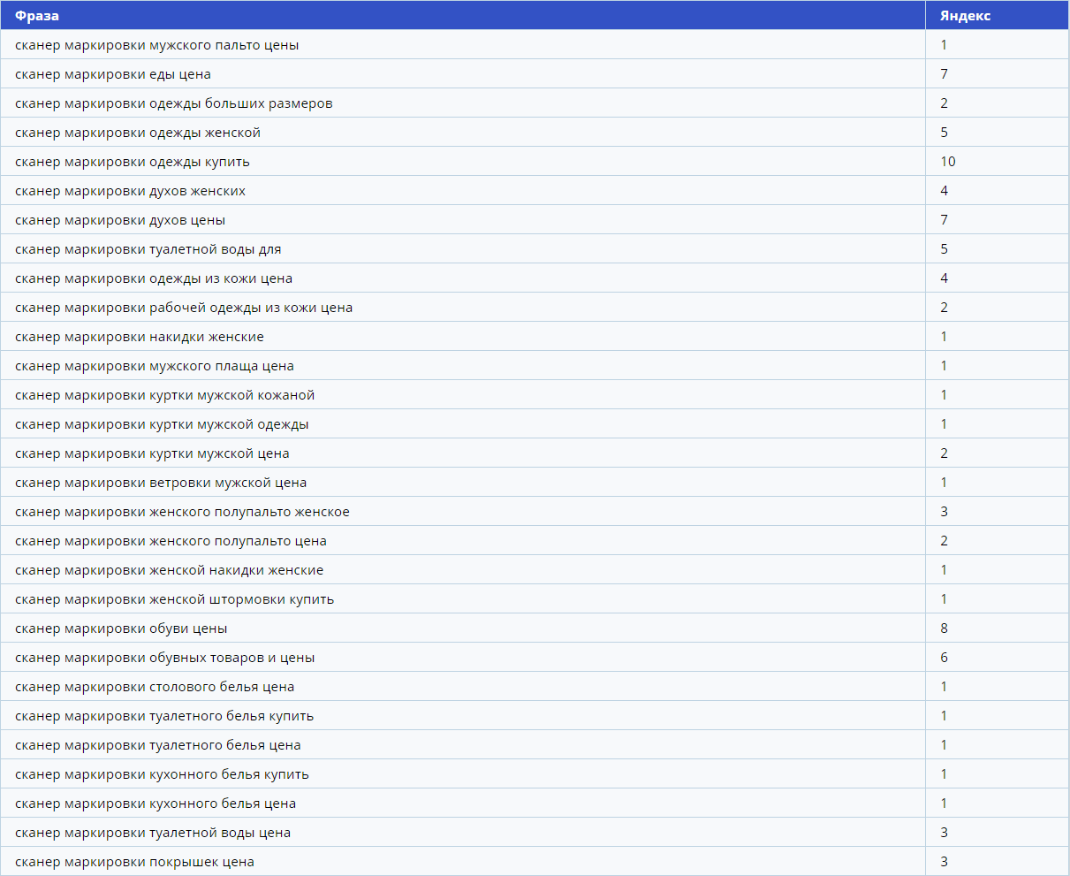1070x876 pixels.
Task: Select row "сканер маркировки мужского пальто цены"
Action: (535, 45)
